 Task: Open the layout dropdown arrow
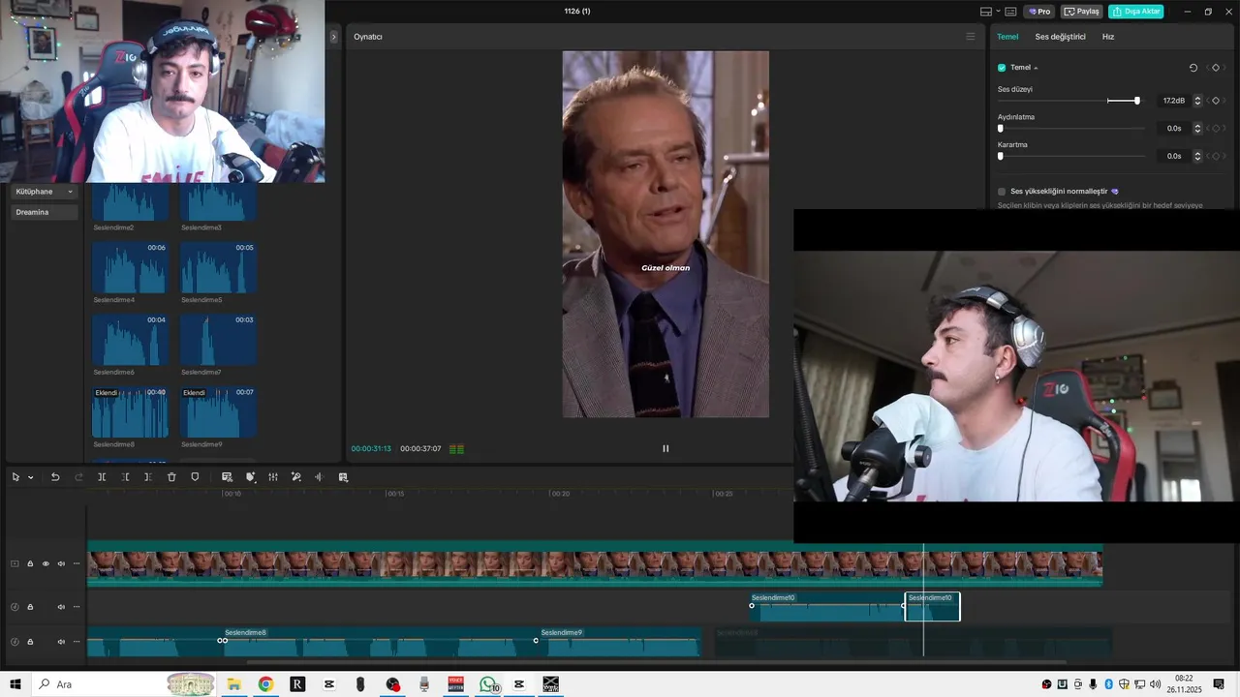tap(998, 12)
